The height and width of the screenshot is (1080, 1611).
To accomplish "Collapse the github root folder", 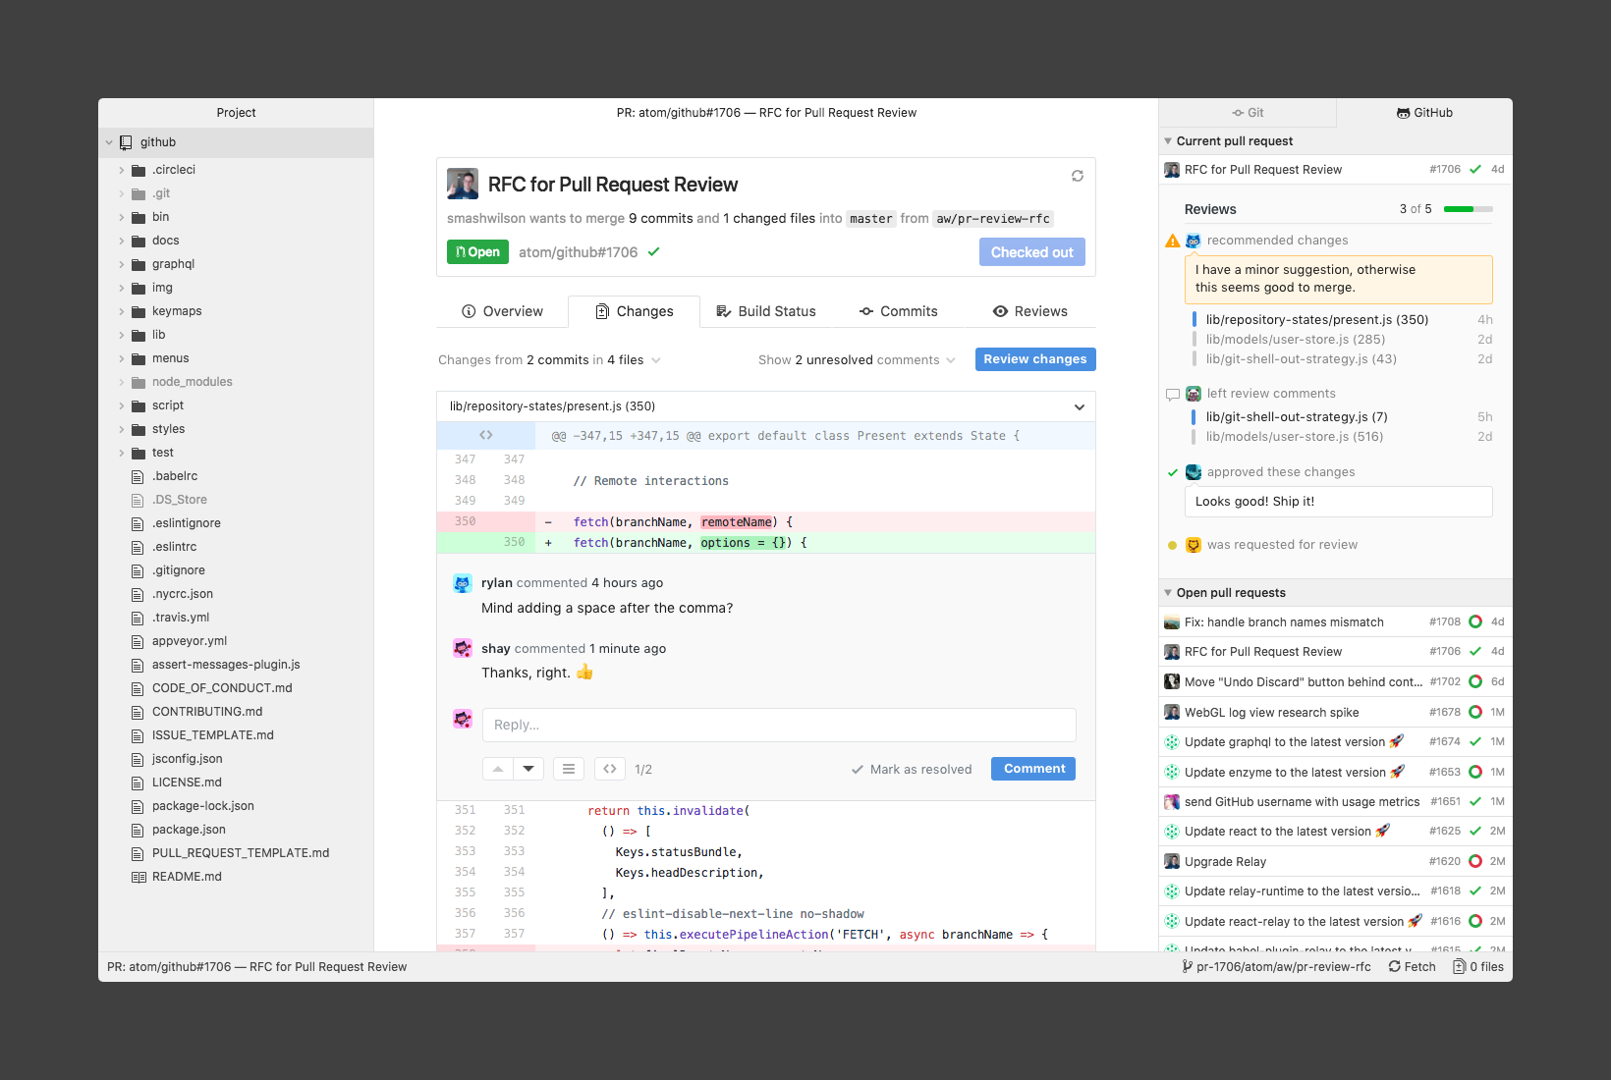I will point(109,142).
